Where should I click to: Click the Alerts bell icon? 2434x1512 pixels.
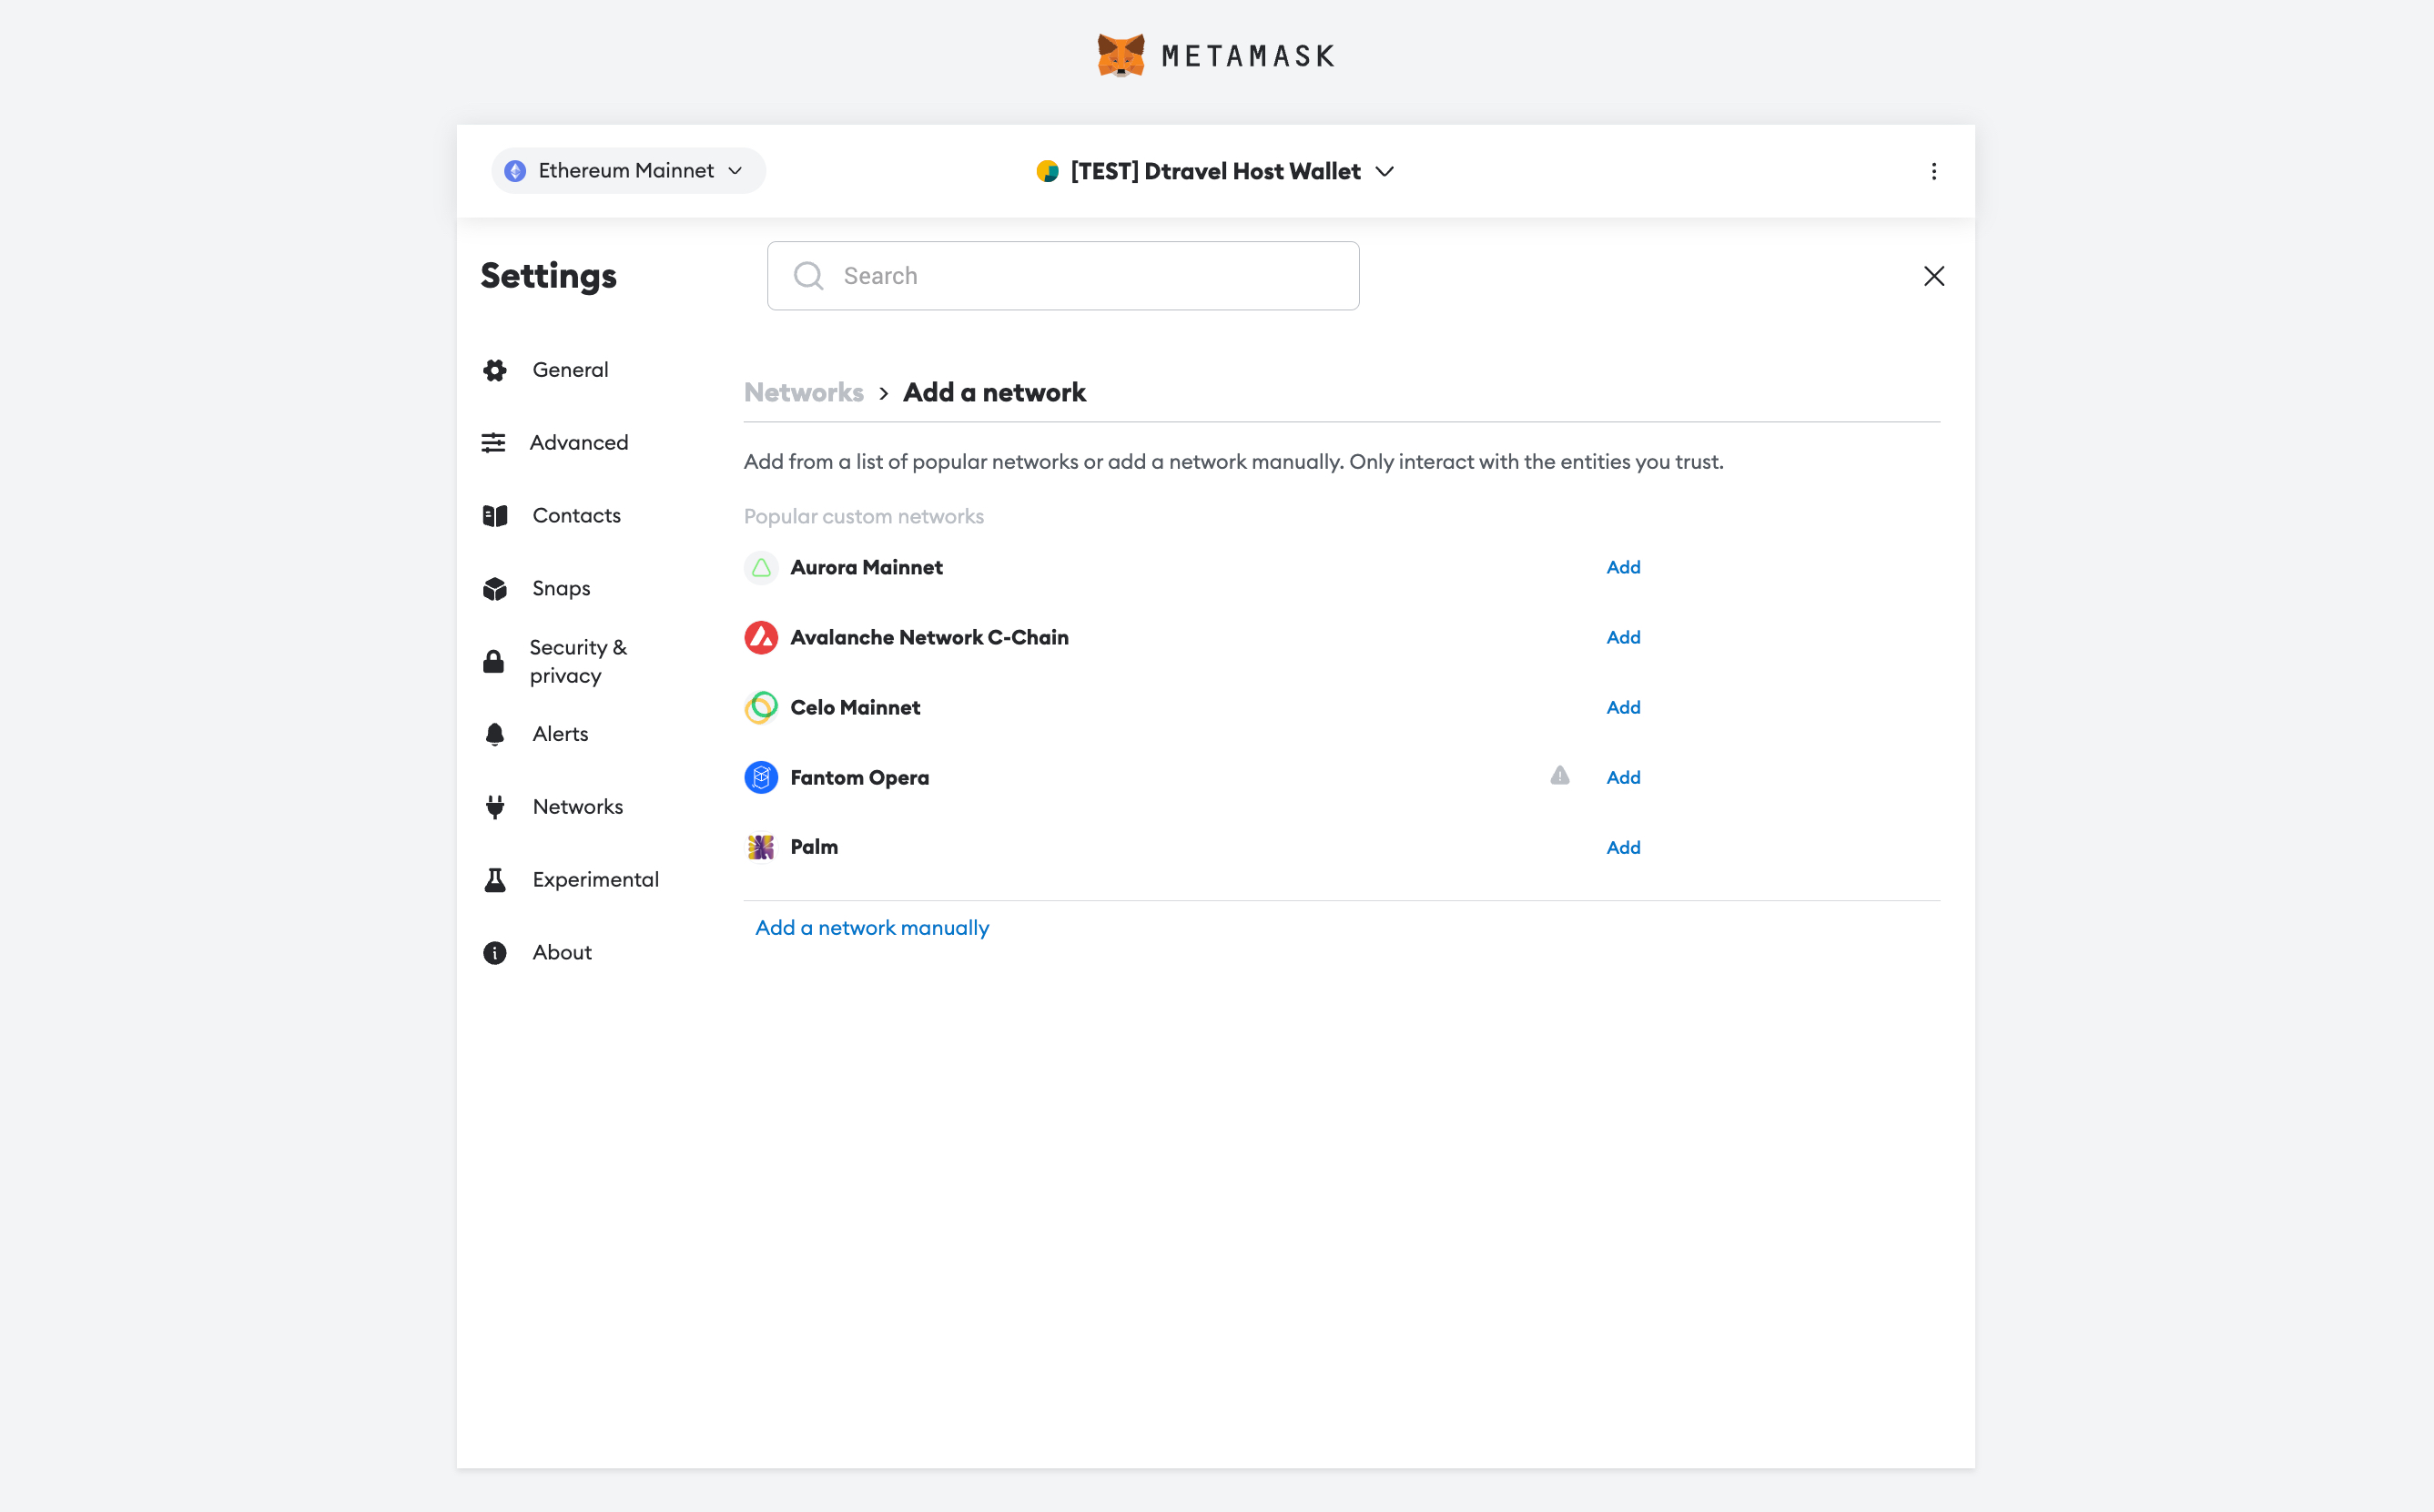pos(495,735)
